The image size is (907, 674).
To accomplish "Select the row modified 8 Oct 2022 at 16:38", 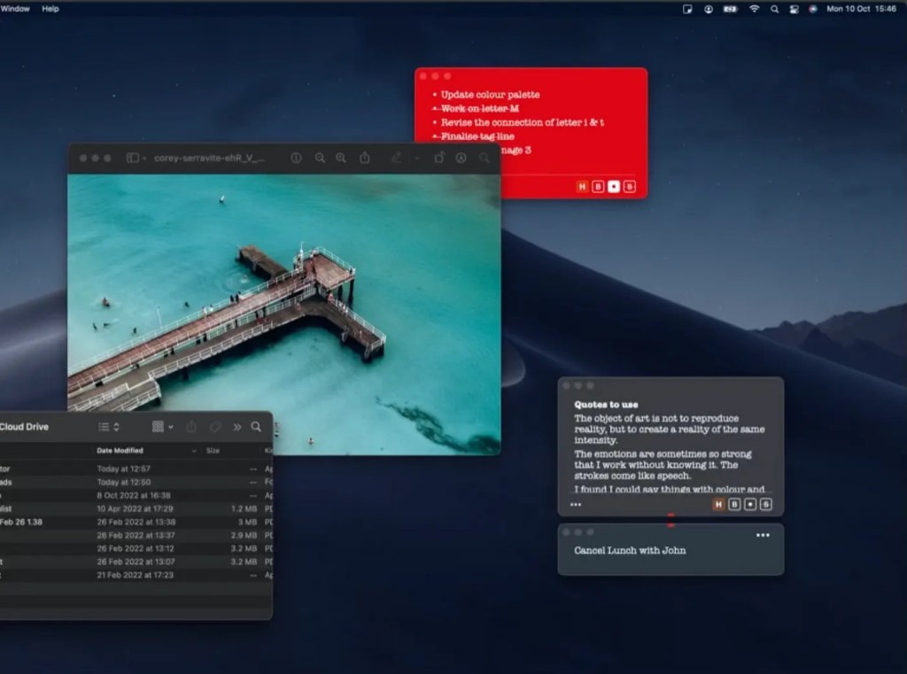I will (136, 495).
